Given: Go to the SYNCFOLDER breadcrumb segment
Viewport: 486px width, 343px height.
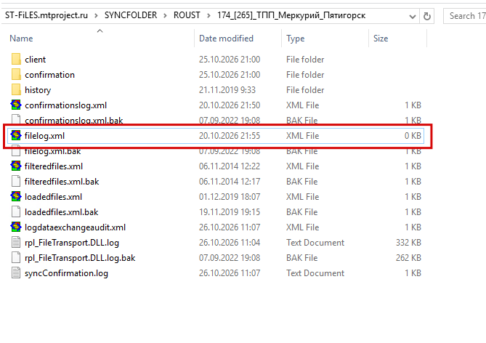Looking at the screenshot, I should [x=131, y=15].
